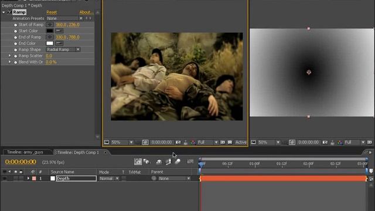375x211 pixels.
Task: Close the Depth Comp 1 timeline tab
Action: pos(105,152)
